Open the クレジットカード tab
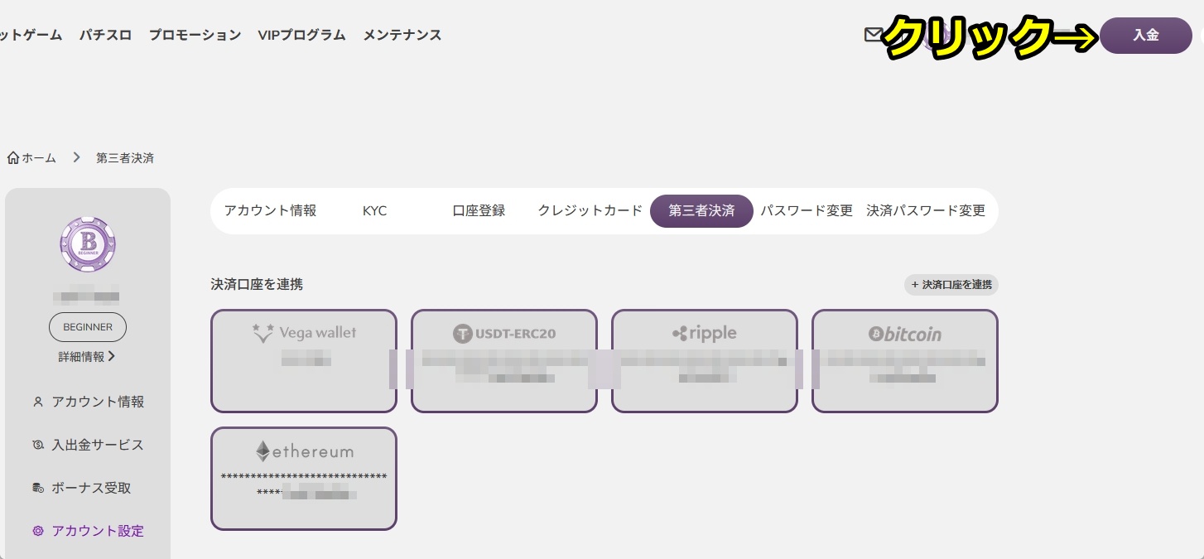1204x559 pixels. (x=590, y=210)
